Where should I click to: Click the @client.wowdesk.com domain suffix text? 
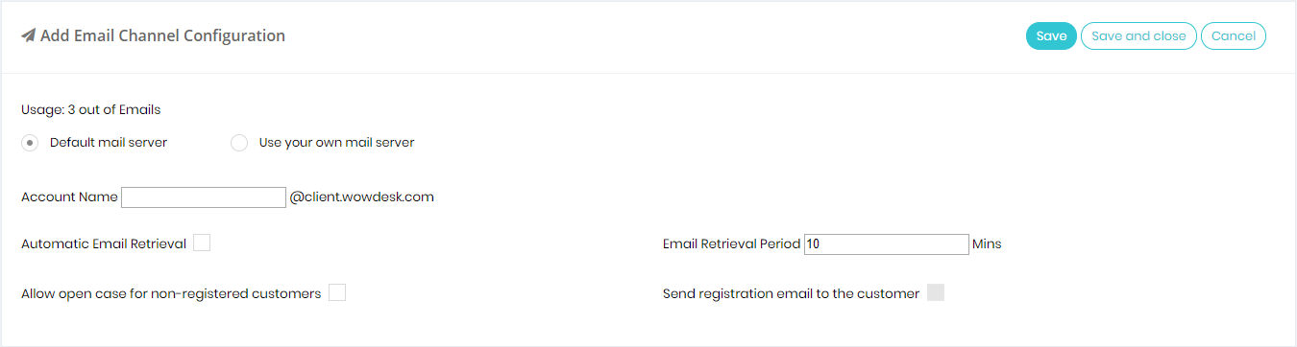coord(362,197)
